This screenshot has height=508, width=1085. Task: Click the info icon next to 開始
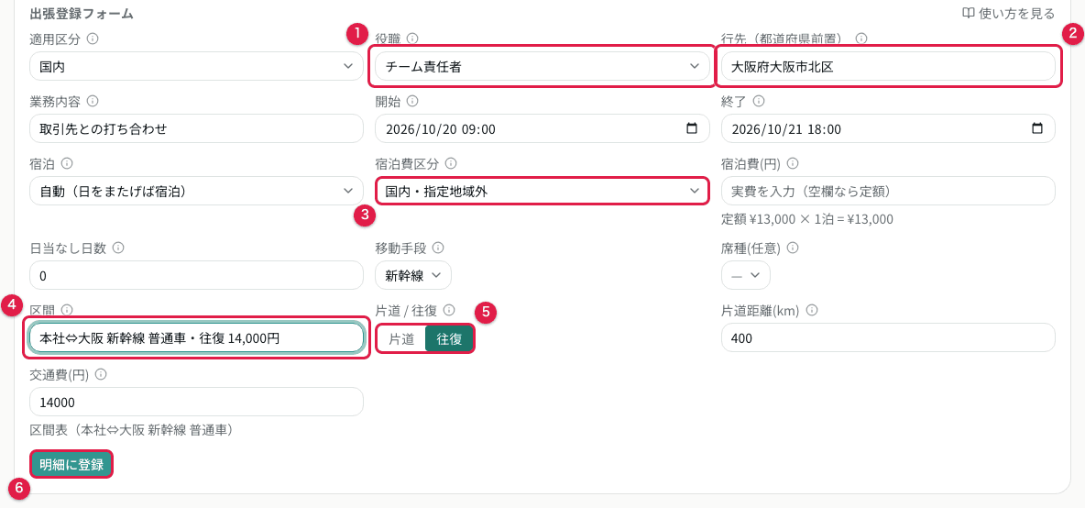pos(412,101)
